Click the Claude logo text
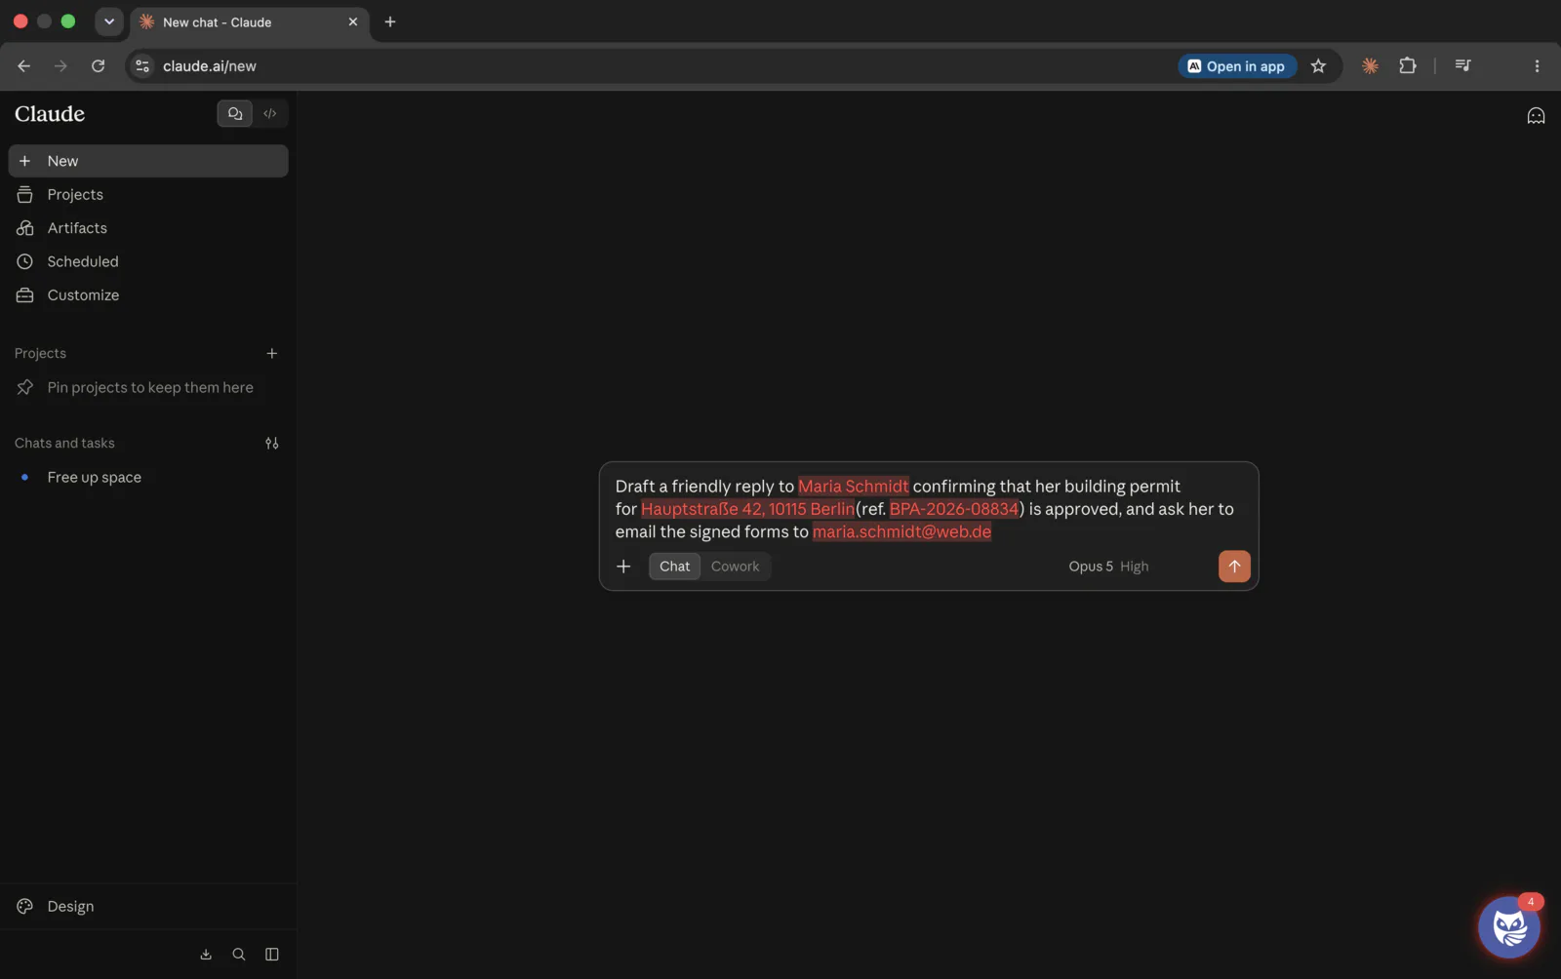The image size is (1561, 979). (50, 114)
